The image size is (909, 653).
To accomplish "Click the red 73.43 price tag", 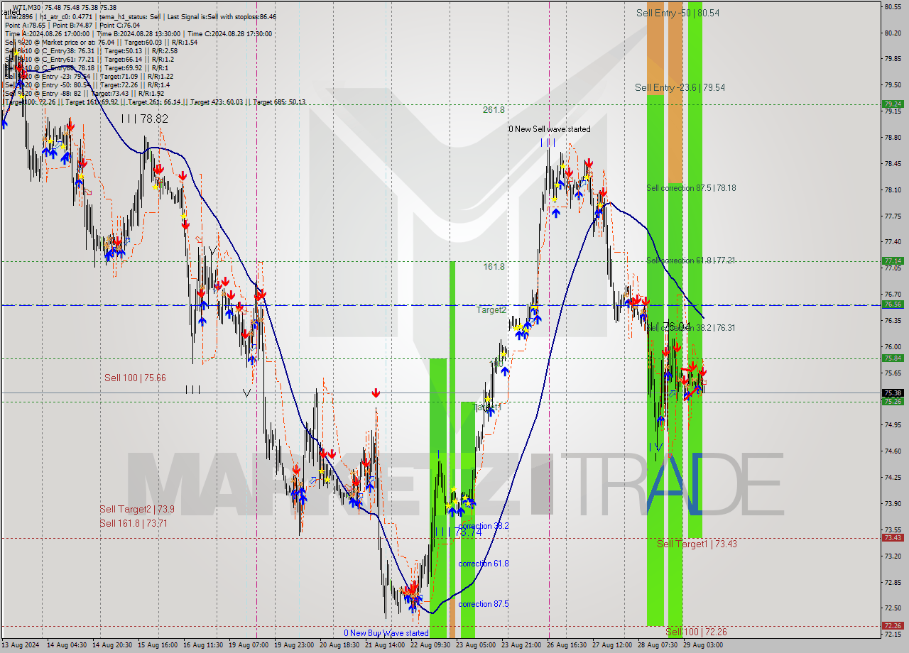I will (893, 538).
